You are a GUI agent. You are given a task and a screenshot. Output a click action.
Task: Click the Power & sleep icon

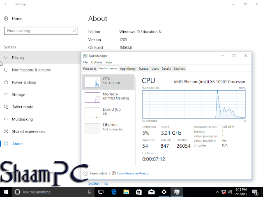click(6, 82)
